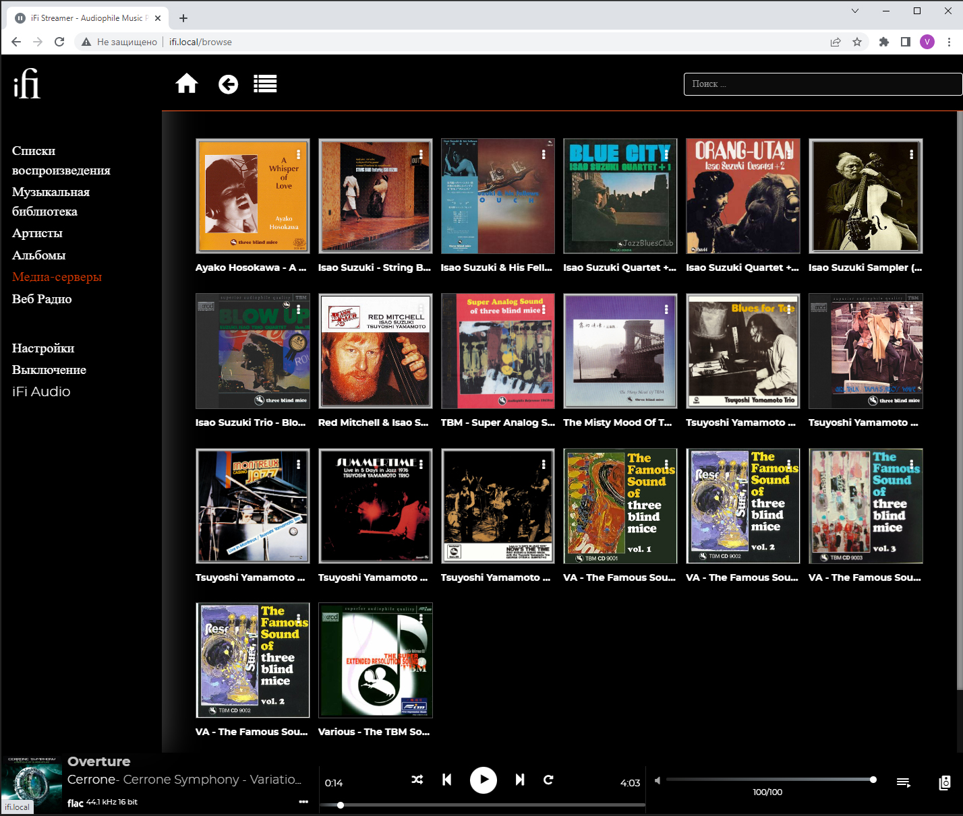Toggle repeat playback mode
The width and height of the screenshot is (963, 816).
[x=548, y=780]
